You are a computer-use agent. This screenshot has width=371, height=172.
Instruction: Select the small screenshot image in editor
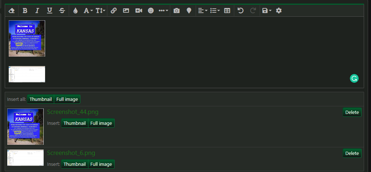[27, 74]
